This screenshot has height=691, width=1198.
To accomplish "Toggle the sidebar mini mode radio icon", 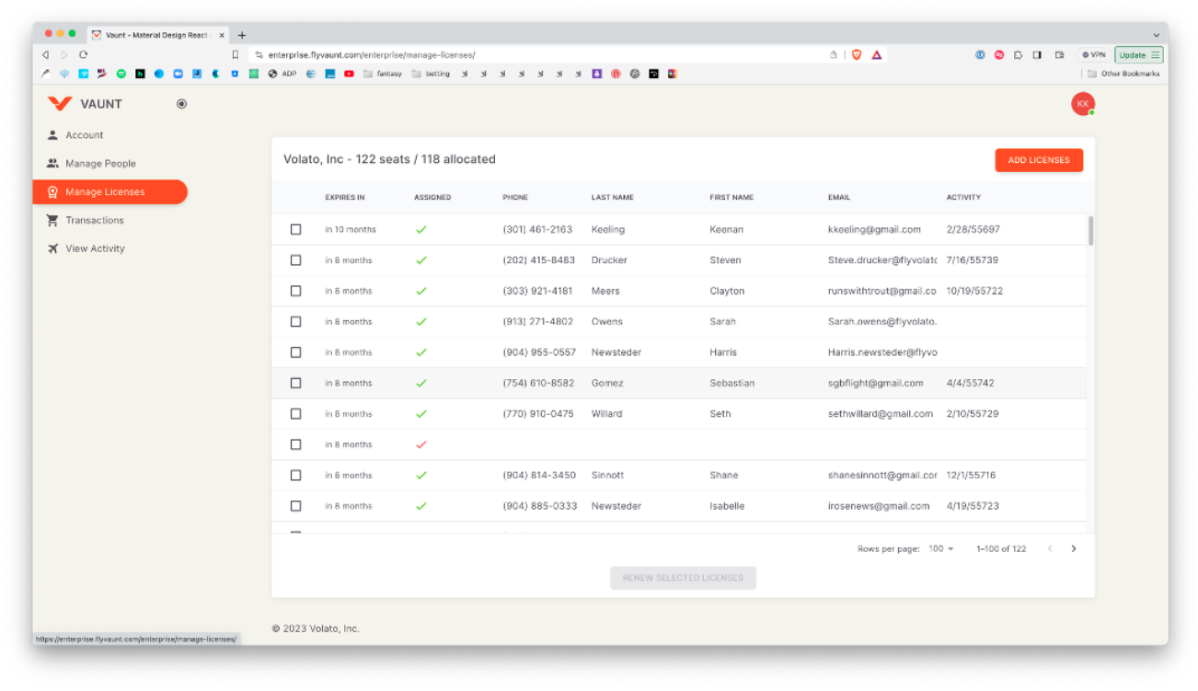I will (x=181, y=104).
